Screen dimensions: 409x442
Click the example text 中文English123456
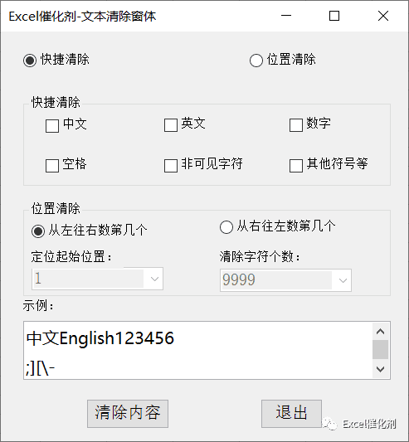(100, 338)
